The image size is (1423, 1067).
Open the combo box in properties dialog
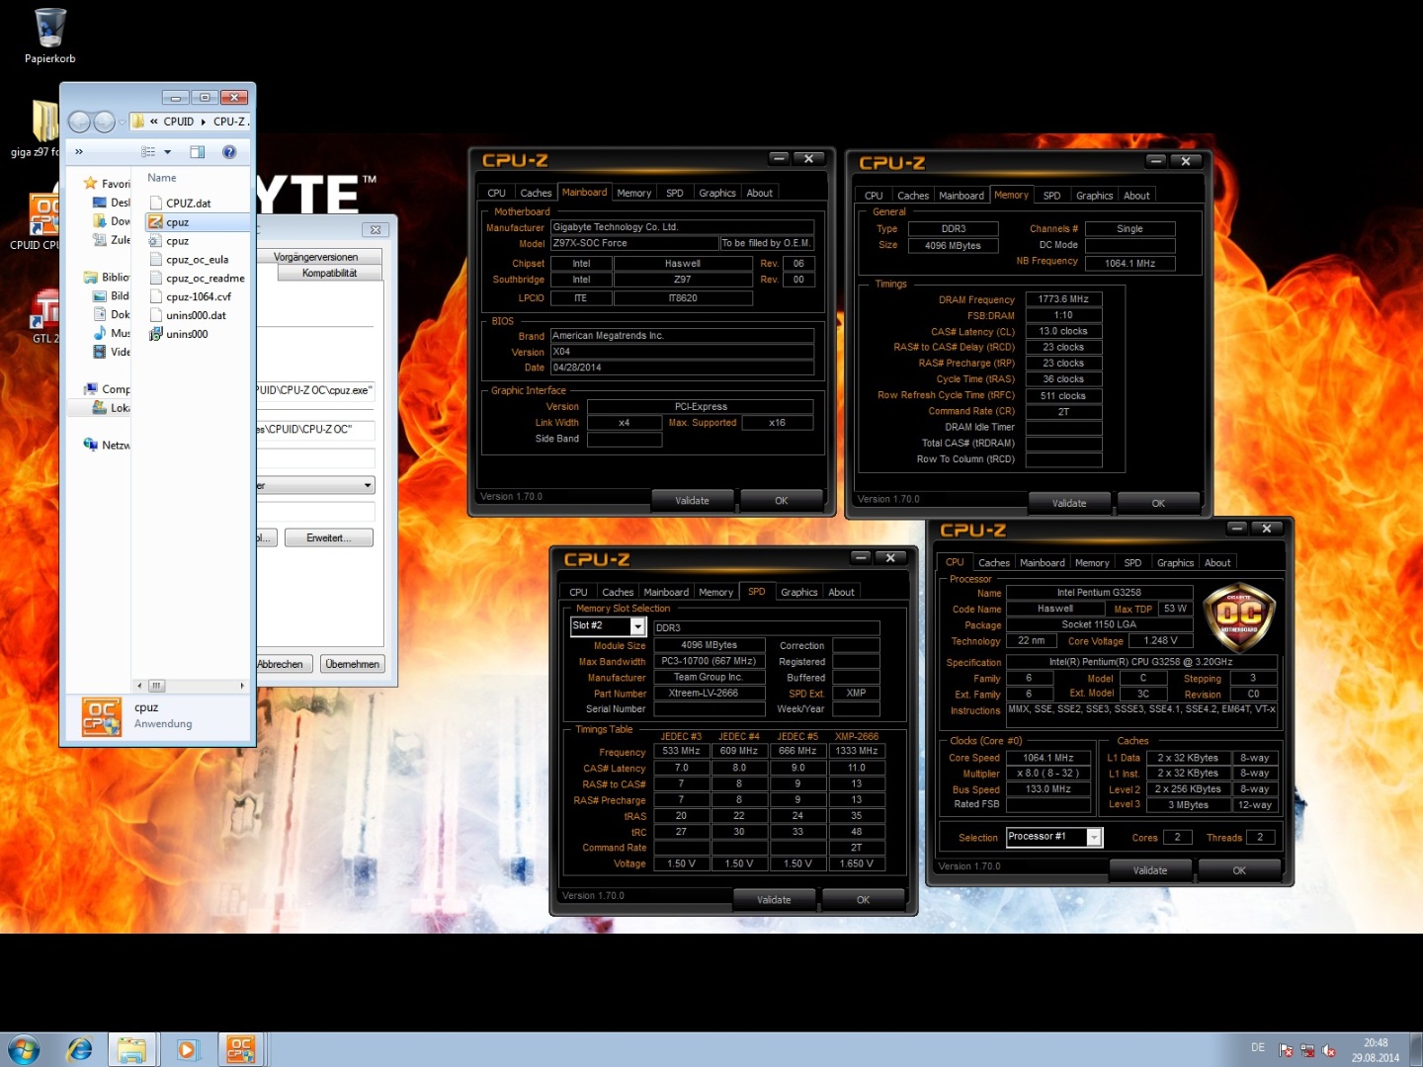pos(316,485)
